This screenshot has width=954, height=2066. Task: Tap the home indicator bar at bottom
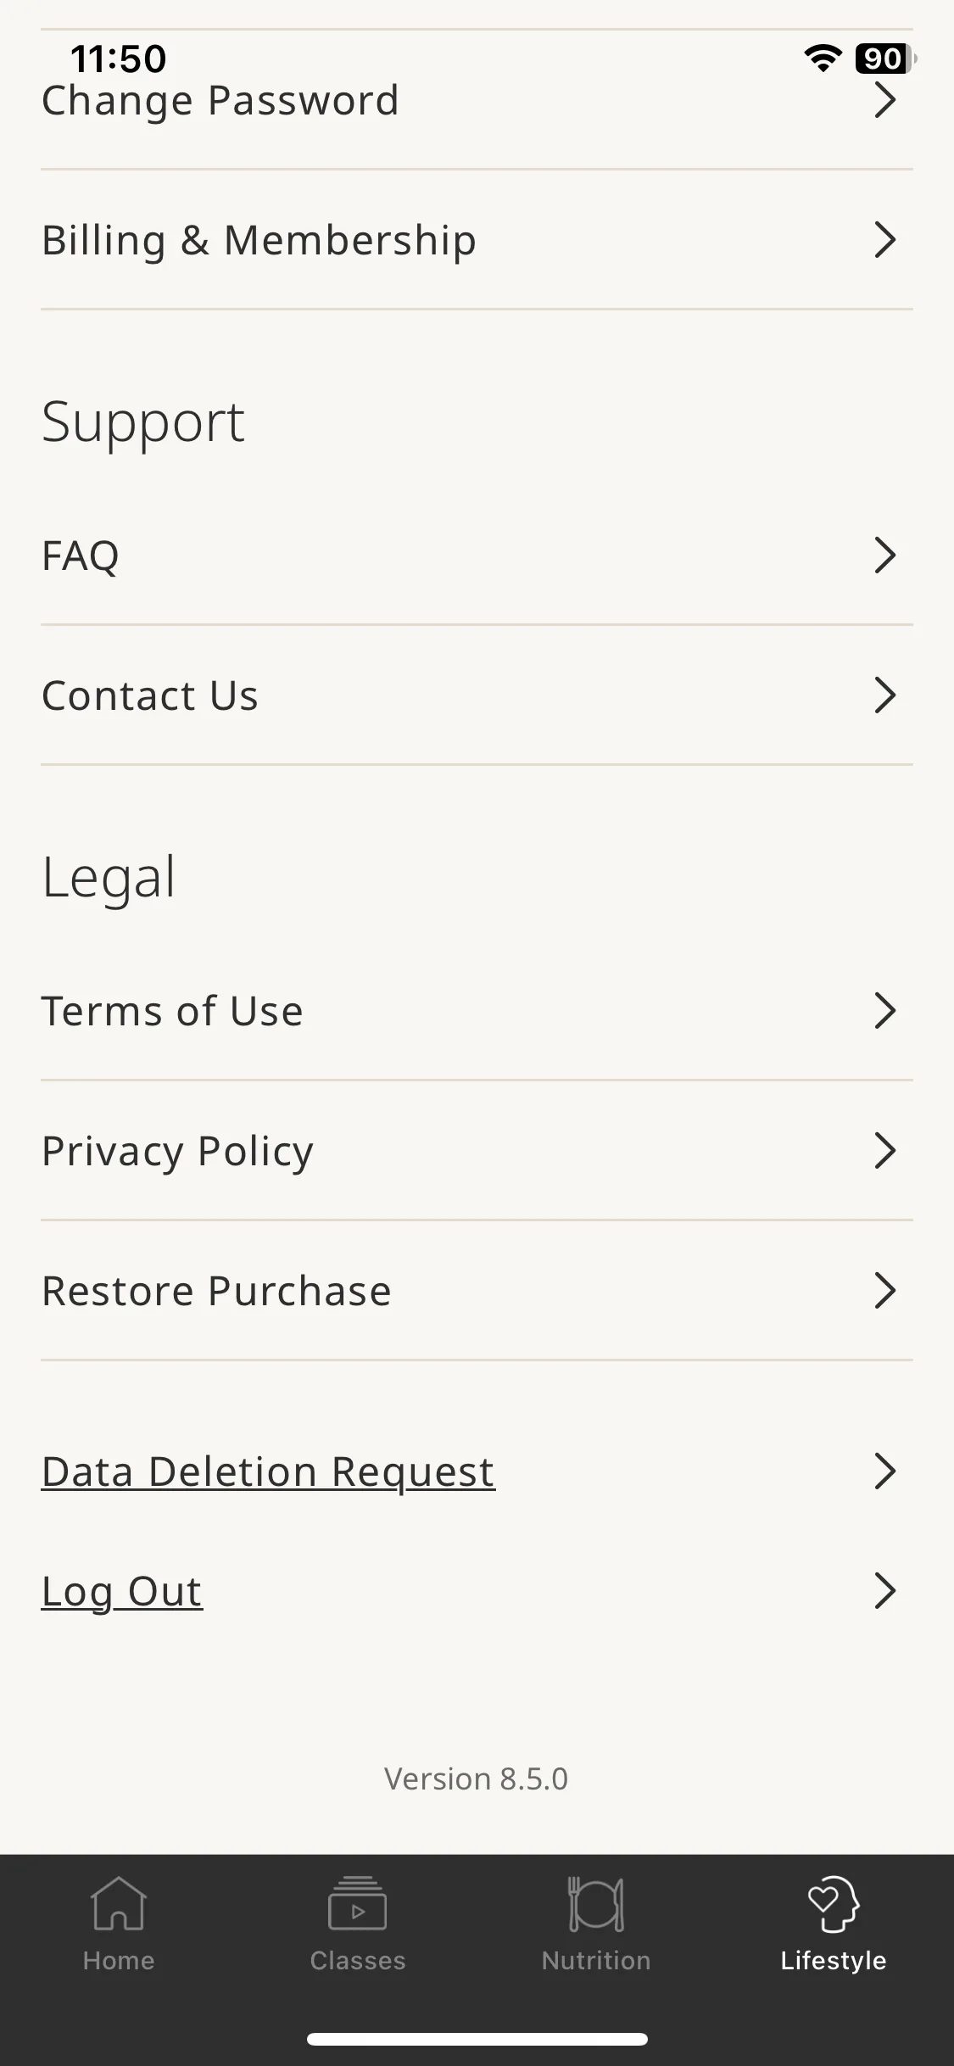(x=477, y=2039)
